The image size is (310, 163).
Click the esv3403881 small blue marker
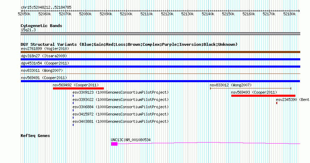pos(73,125)
